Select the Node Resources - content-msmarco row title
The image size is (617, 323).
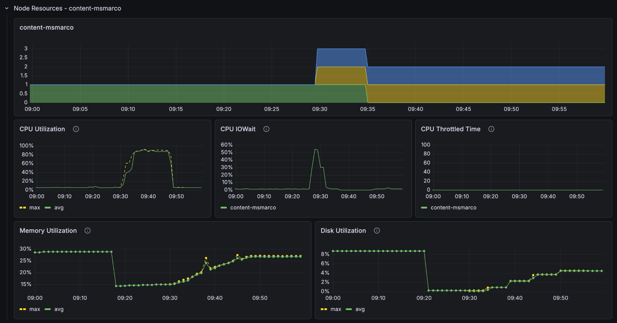coord(67,8)
